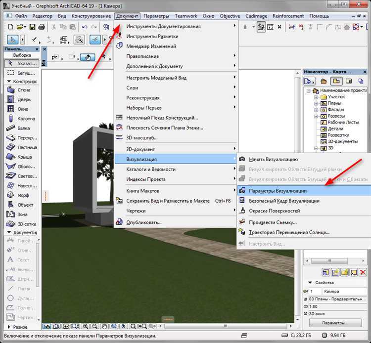Select the Стена (Wall) tool

pyautogui.click(x=20, y=90)
